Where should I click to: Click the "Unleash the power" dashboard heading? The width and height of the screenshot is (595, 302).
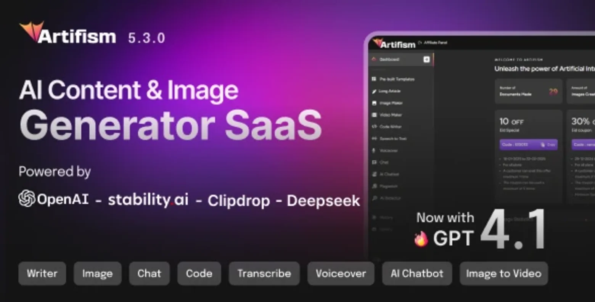[545, 69]
